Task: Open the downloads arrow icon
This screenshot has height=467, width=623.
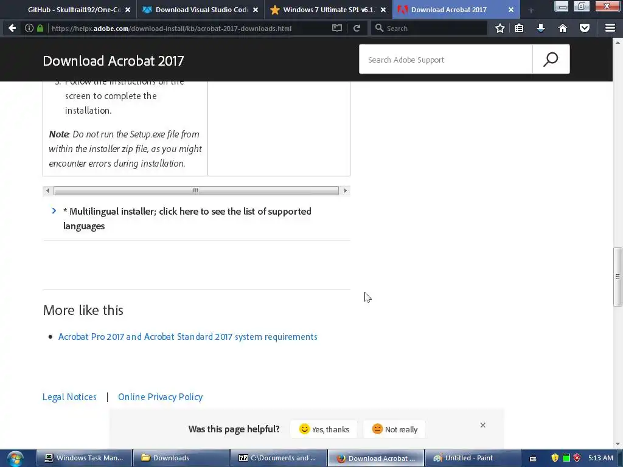Action: 541,28
